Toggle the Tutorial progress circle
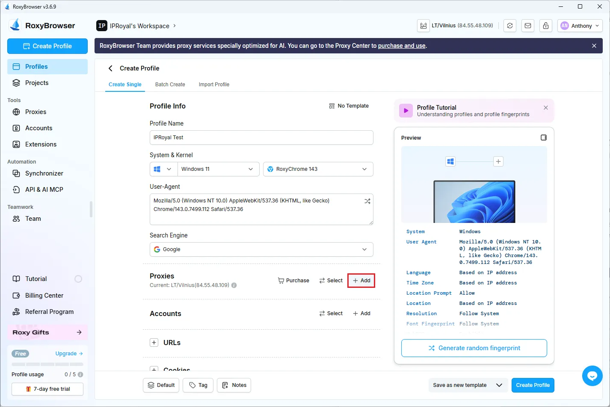This screenshot has height=407, width=610. click(78, 279)
